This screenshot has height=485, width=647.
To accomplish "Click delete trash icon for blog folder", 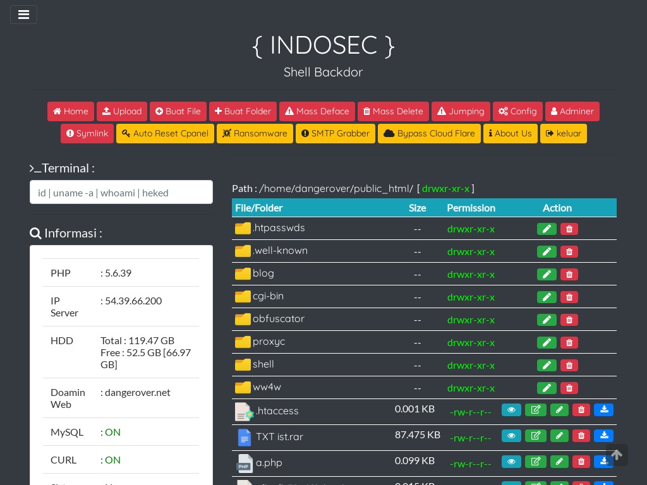I will [x=569, y=274].
